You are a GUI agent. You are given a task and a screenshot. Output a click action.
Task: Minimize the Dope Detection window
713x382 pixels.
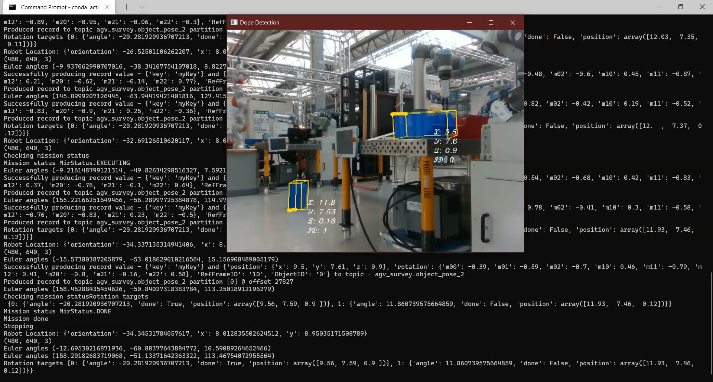469,23
